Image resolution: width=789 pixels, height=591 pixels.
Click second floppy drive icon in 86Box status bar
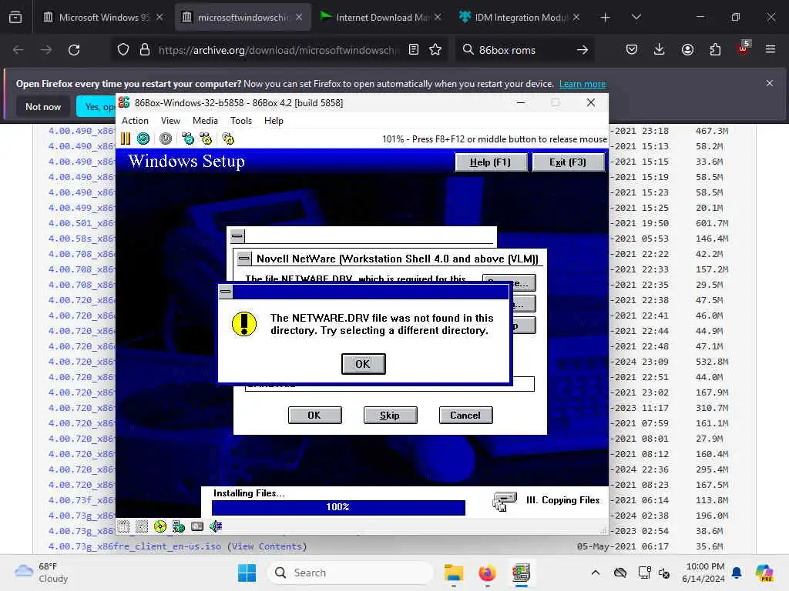pos(142,526)
